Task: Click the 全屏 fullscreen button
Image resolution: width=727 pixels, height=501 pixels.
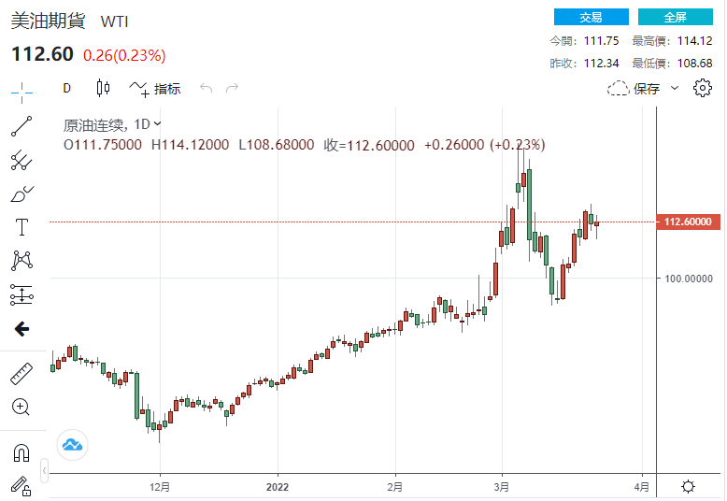Action: point(675,17)
